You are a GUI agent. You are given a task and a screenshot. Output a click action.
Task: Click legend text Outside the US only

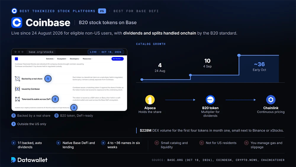pyautogui.click(x=32, y=124)
